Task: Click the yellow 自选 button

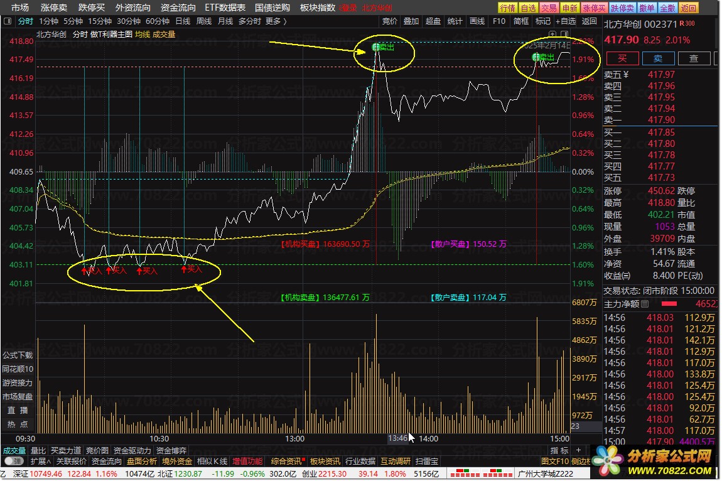Action: (528, 8)
